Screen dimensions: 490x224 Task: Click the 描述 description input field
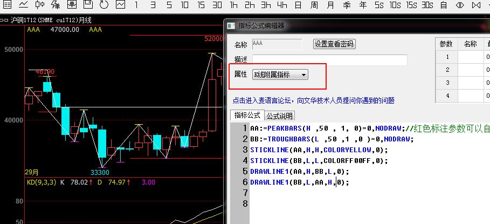pos(329,60)
